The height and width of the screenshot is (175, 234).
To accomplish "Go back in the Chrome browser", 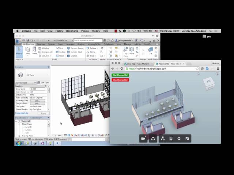I will tap(113, 69).
